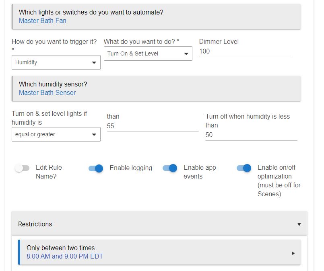Click the Master Bath Sensor link
Image resolution: width=324 pixels, height=271 pixels.
point(47,92)
